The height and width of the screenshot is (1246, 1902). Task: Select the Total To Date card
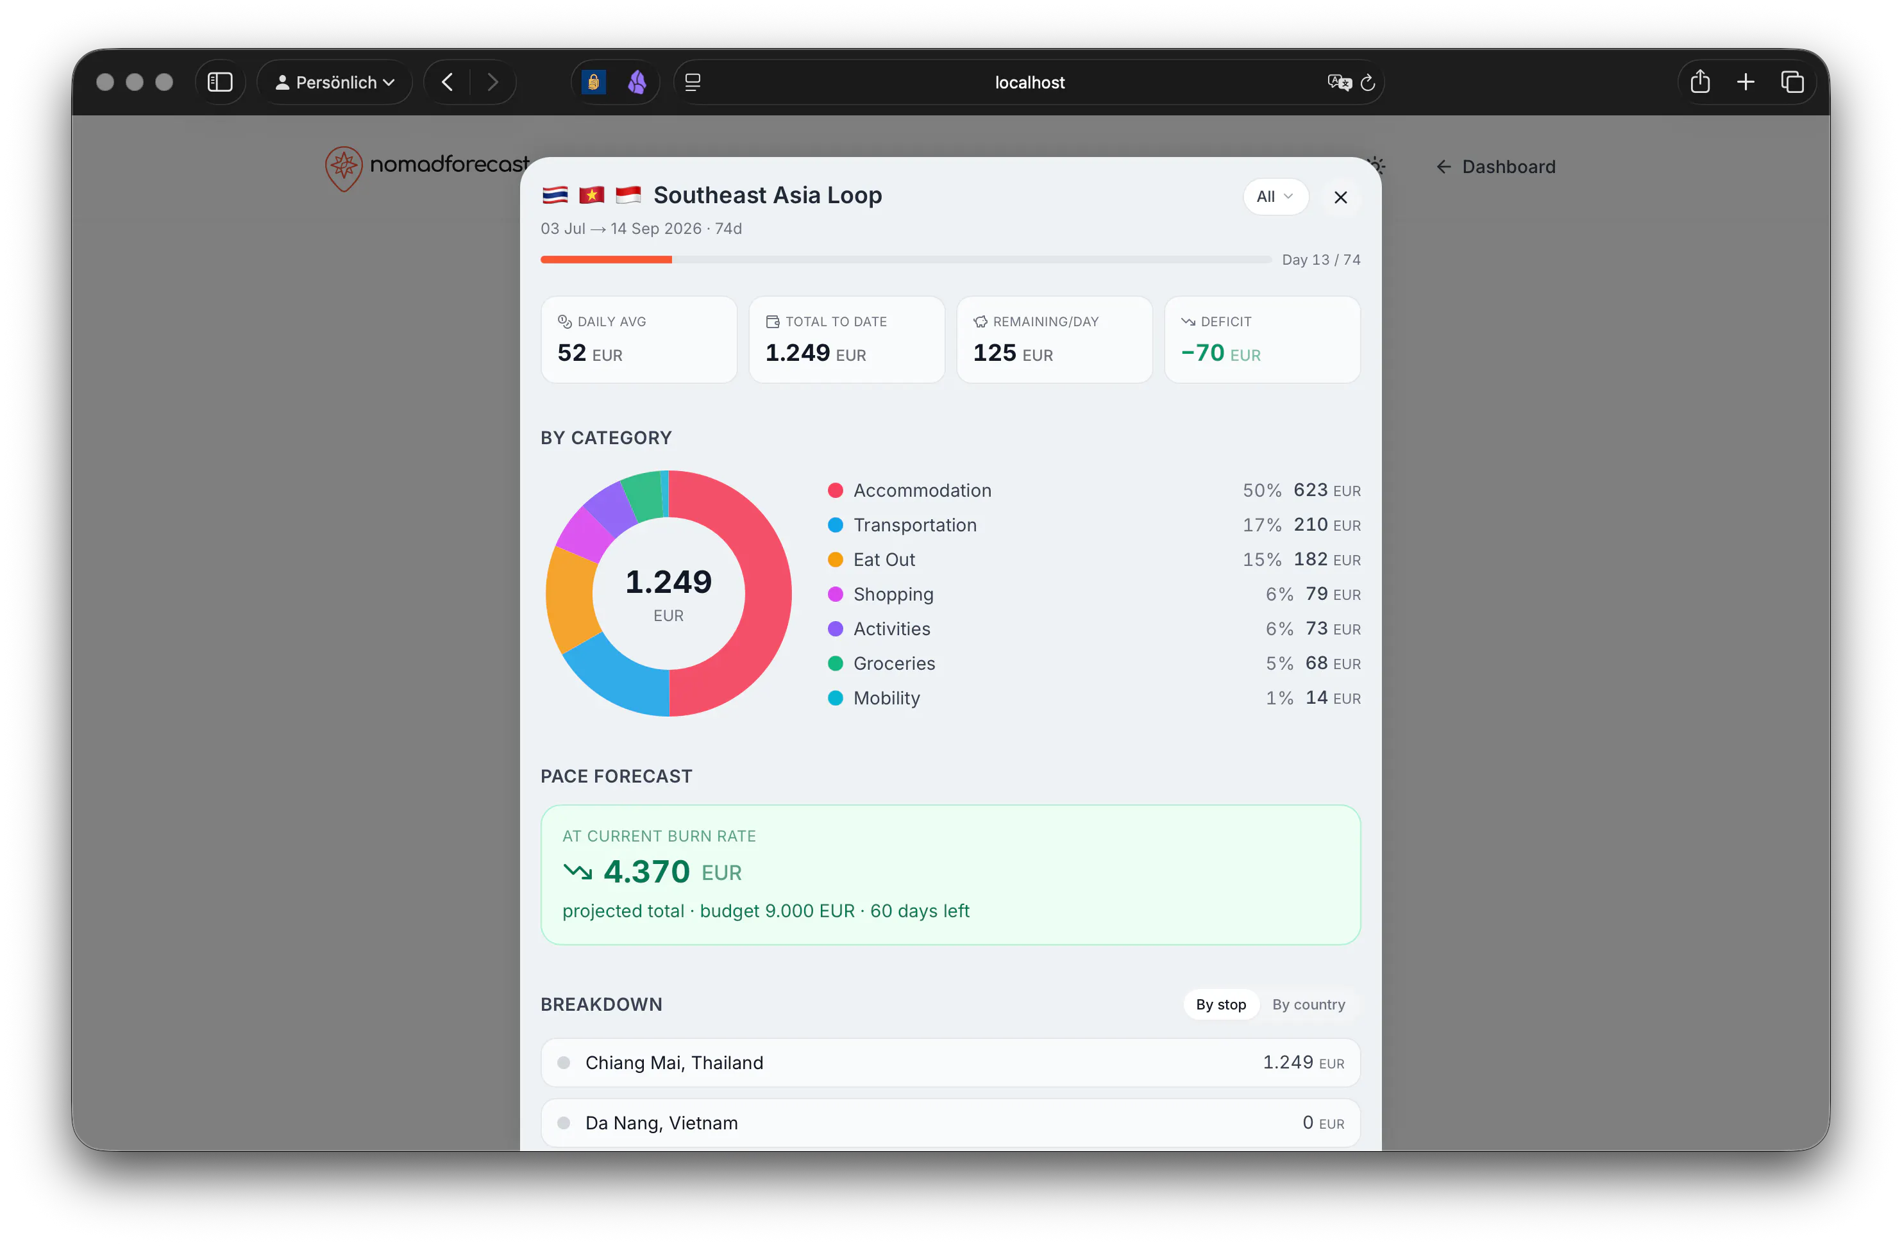846,340
